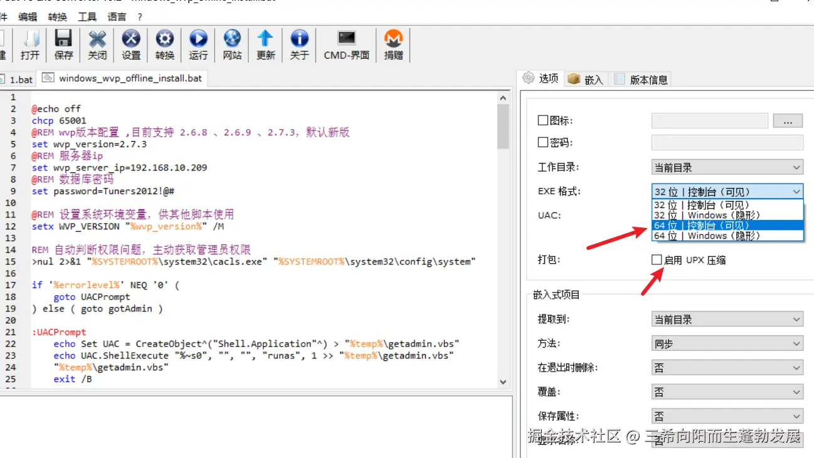Open the 方法 (同步) dropdown
The width and height of the screenshot is (814, 458).
pos(727,344)
